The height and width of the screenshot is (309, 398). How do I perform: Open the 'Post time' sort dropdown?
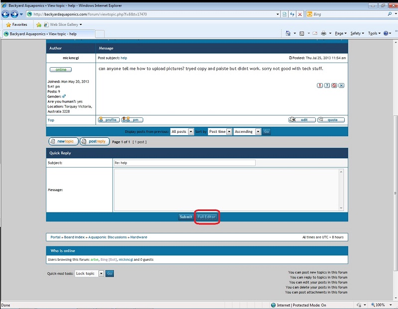[x=220, y=132]
